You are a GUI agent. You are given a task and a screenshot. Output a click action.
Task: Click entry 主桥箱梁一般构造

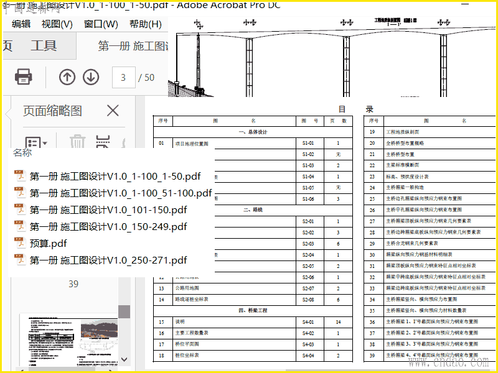tap(405, 188)
